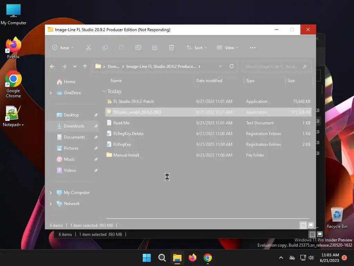Open Google Chrome desktop shortcut

point(13,84)
